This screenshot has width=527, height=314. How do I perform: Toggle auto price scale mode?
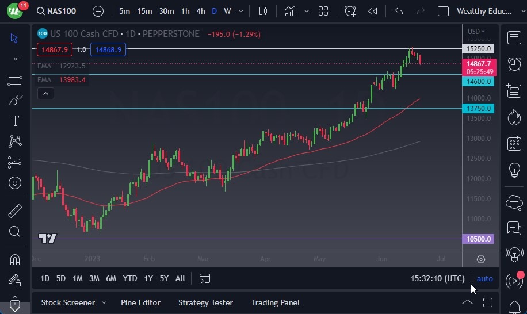pos(485,278)
